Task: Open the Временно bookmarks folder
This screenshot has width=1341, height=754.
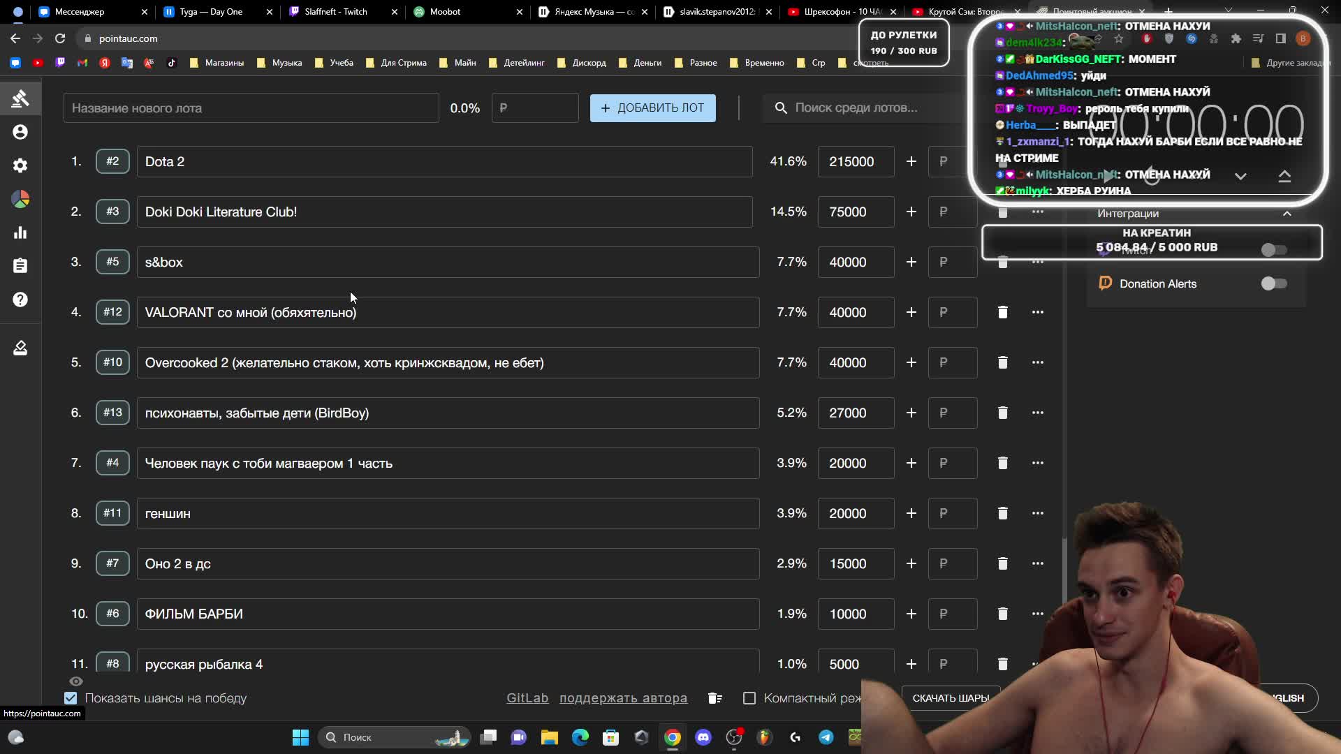Action: [x=757, y=63]
